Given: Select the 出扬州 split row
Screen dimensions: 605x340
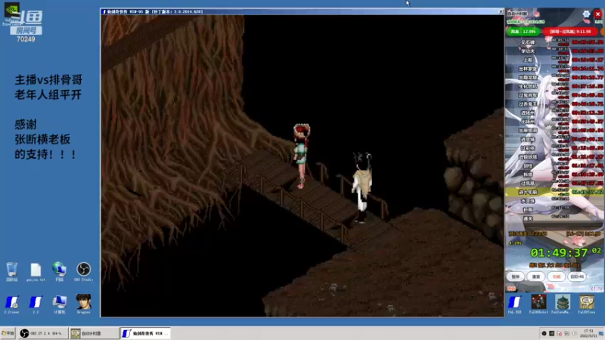Looking at the screenshot, I should point(554,122).
